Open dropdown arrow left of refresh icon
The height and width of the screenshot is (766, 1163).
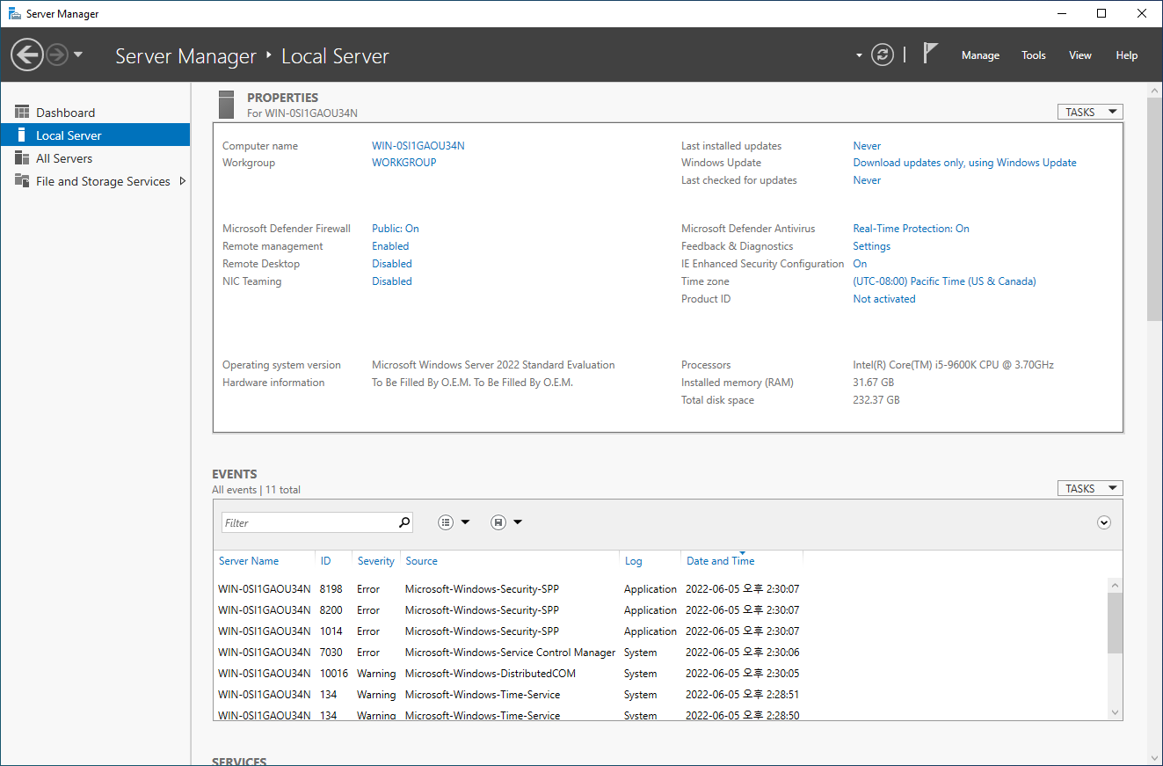859,55
